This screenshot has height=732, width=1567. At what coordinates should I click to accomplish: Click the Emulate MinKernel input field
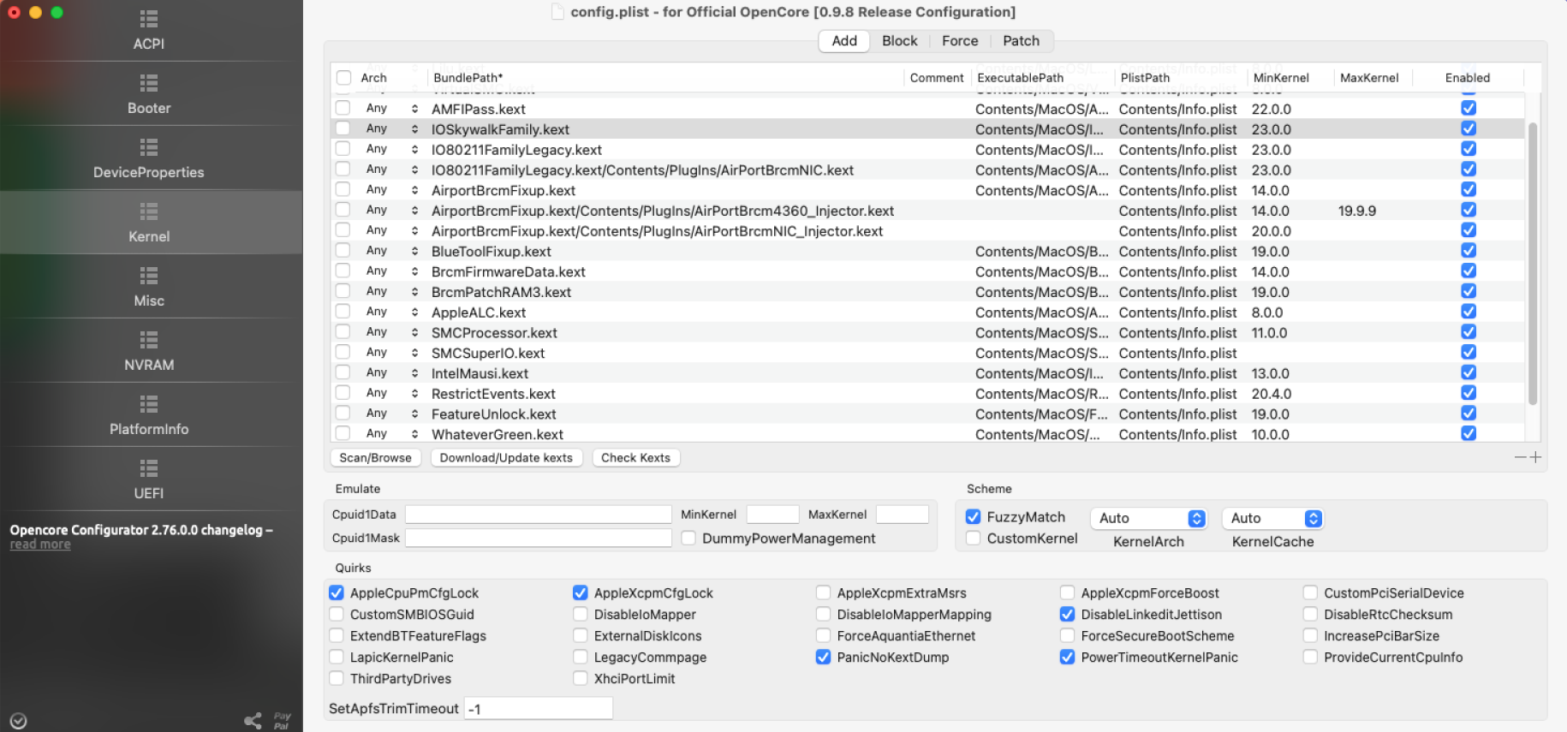click(772, 514)
